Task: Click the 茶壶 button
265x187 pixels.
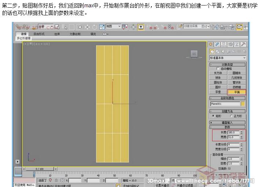Action: coord(218,92)
